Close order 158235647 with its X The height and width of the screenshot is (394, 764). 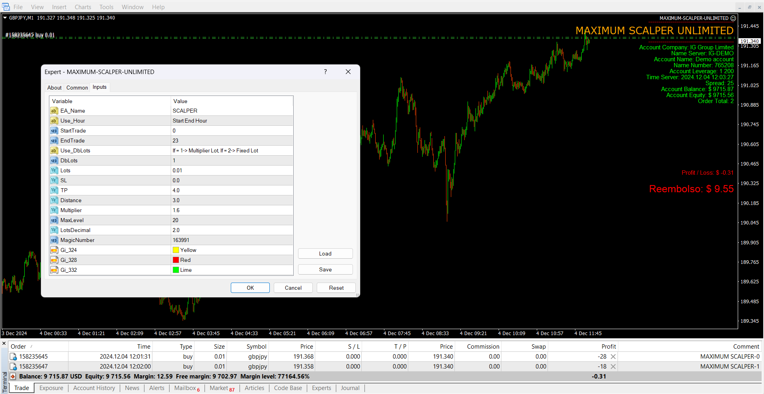(x=613, y=367)
